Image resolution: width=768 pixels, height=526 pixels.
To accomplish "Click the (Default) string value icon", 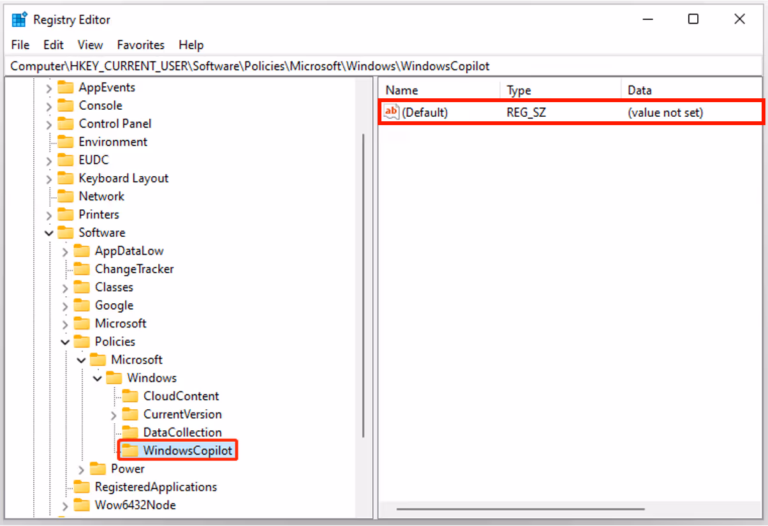I will point(391,112).
